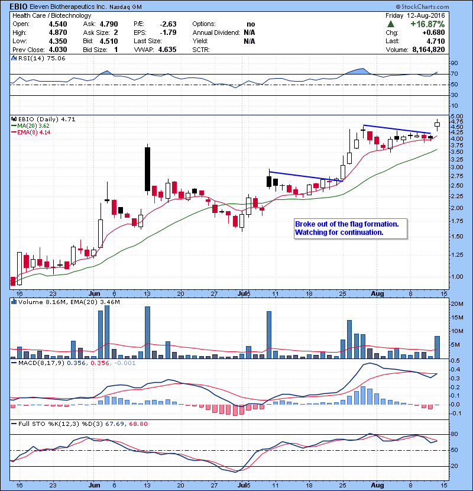Click the 5.00 price axis label
The height and width of the screenshot is (491, 473).
(x=456, y=116)
